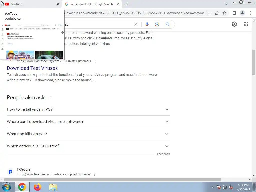
Task: Click the Private Customers breadcrumb text
Action: tap(78, 61)
